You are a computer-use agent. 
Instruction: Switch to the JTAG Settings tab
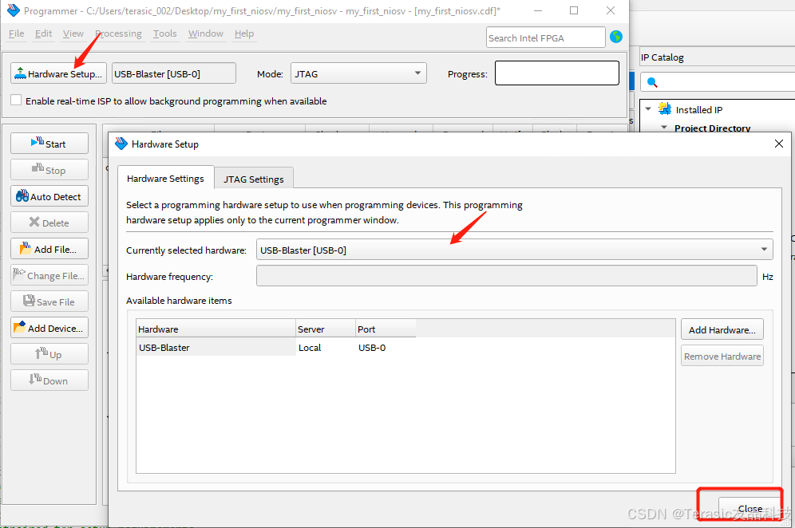[254, 179]
